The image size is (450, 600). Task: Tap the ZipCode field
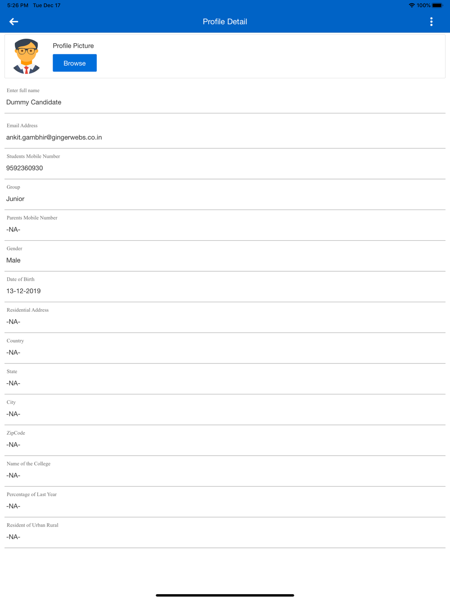click(x=225, y=445)
